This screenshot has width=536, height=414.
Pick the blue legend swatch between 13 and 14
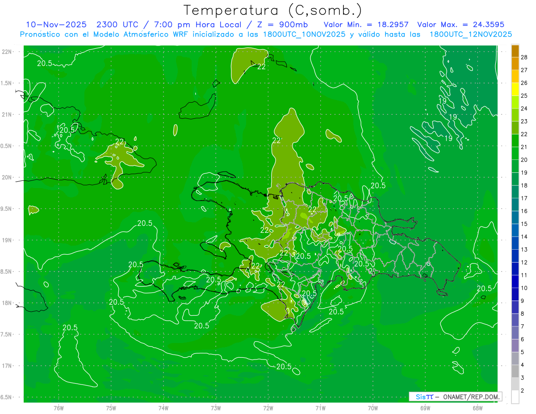point(515,243)
